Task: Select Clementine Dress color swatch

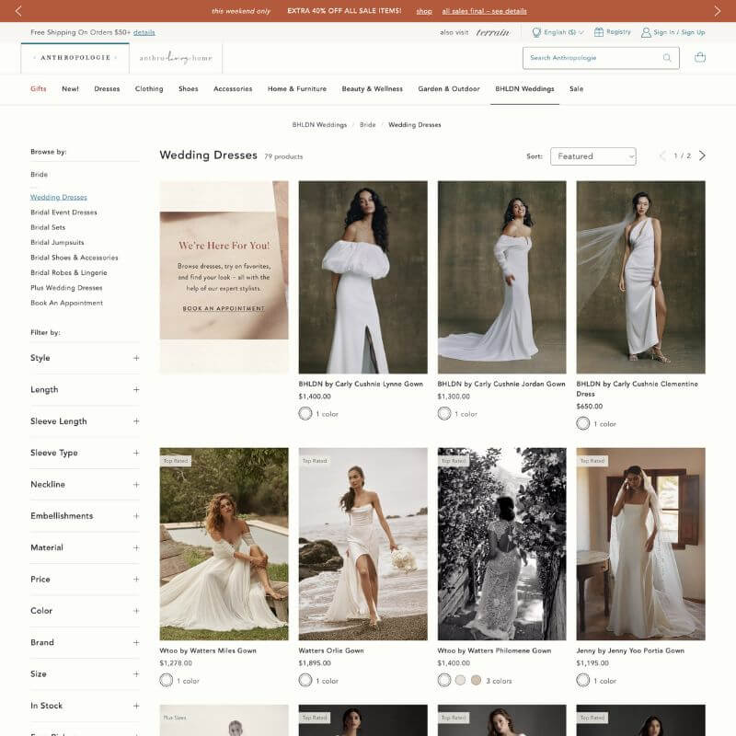Action: (x=583, y=423)
